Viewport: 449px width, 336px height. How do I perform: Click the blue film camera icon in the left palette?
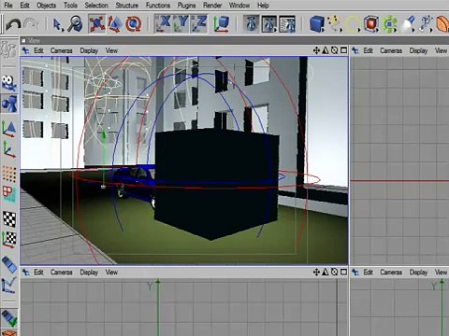(x=8, y=83)
